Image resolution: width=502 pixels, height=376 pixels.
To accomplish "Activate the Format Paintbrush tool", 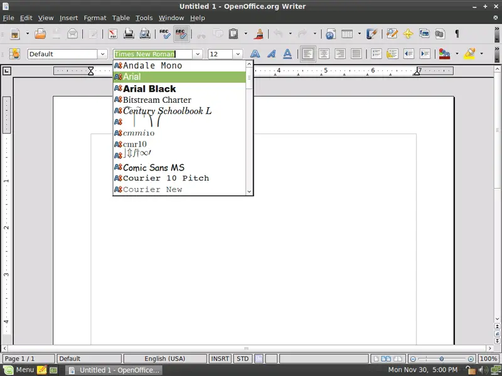I will 259,34.
